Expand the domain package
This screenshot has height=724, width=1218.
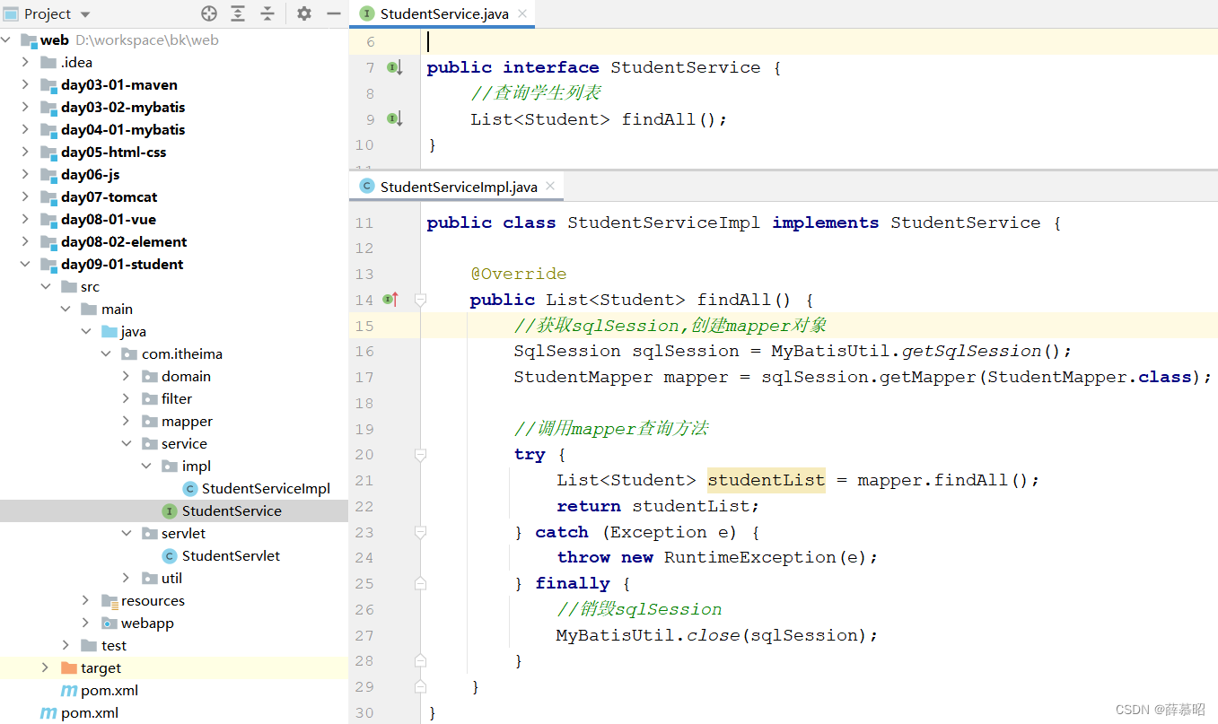[x=127, y=376]
